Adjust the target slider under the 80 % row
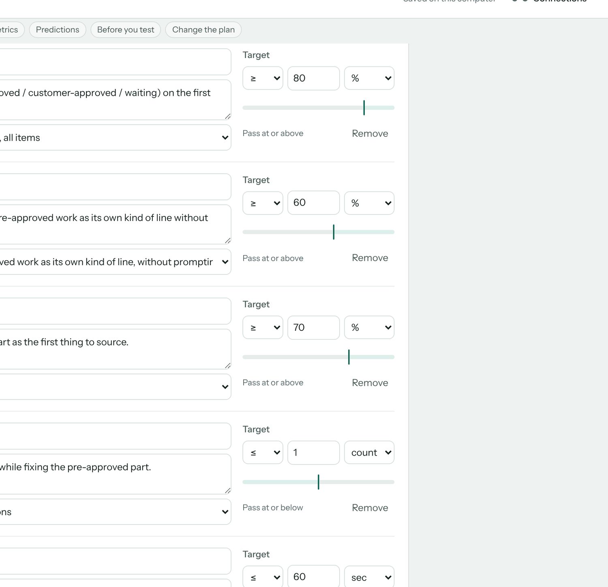Viewport: 608px width, 587px height. pyautogui.click(x=319, y=108)
